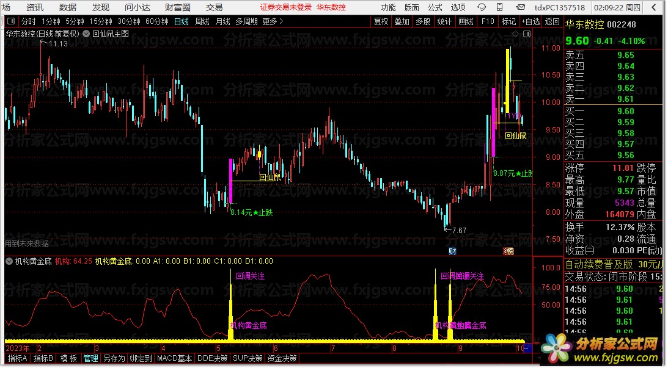Open the 交易 menu
This screenshot has width=668, height=368.
(x=215, y=7)
